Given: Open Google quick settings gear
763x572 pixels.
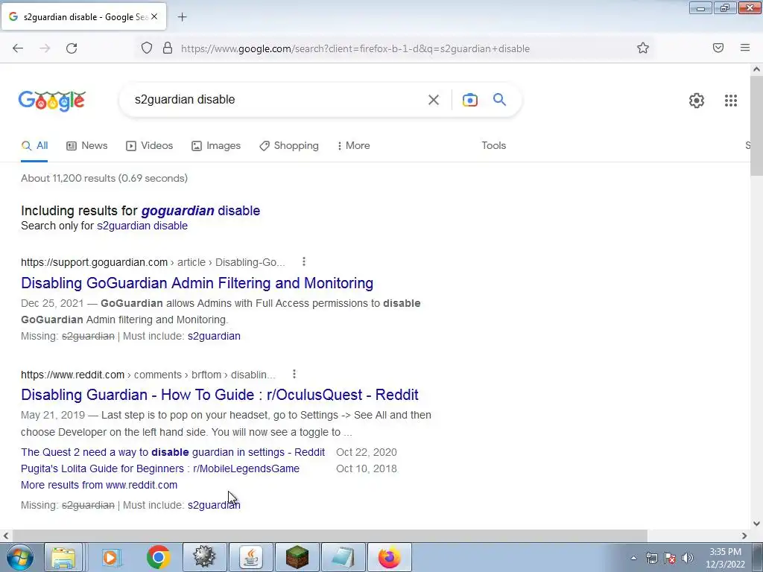Looking at the screenshot, I should (x=697, y=101).
